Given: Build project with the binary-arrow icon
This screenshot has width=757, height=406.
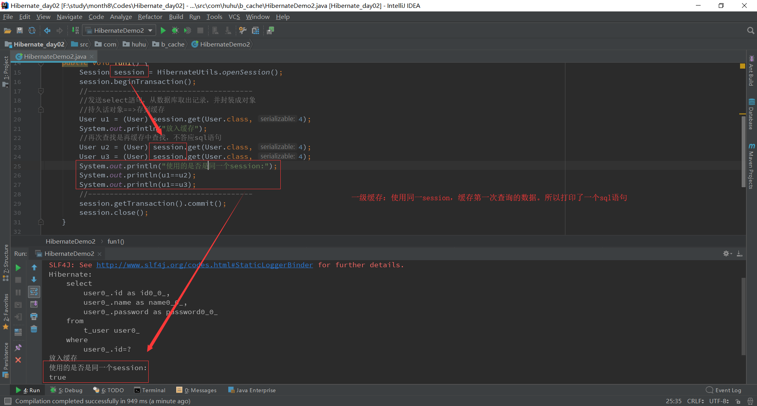Looking at the screenshot, I should [75, 30].
